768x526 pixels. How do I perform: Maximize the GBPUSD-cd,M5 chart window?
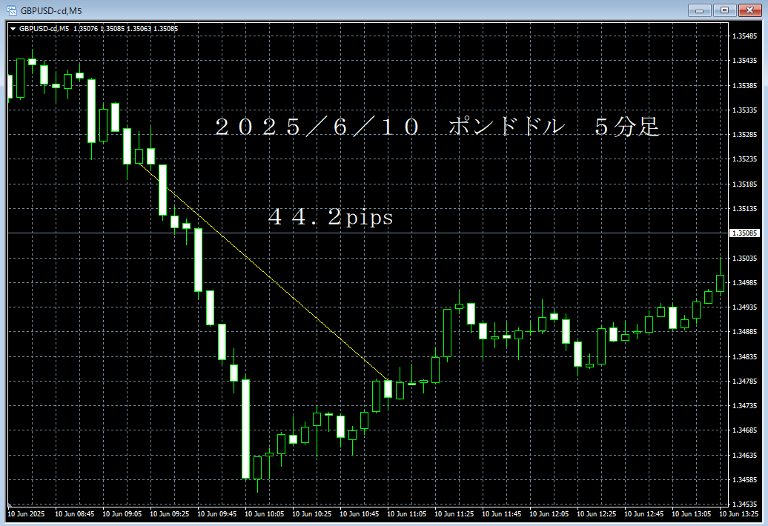point(724,10)
